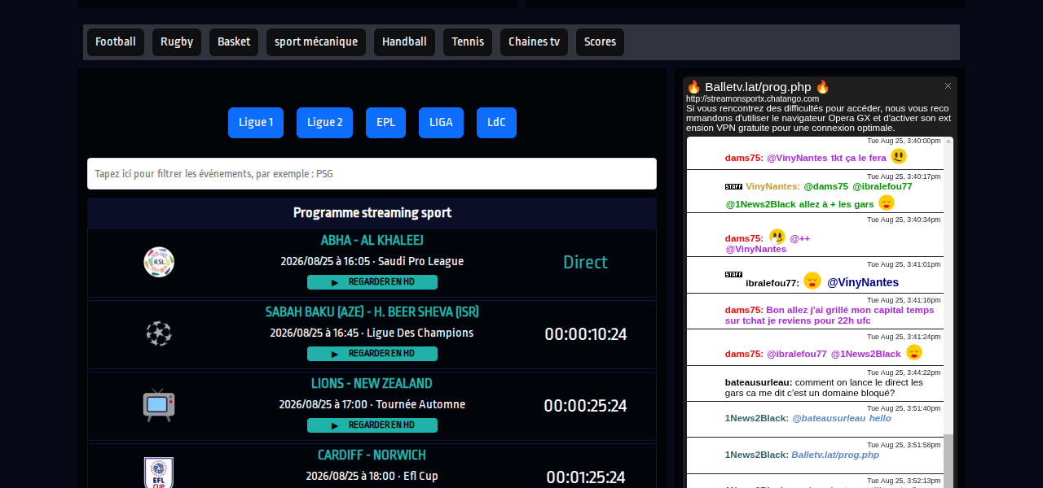Click the 2026/08/25 à 18:00 Efl Cup text
This screenshot has height=488, width=1043.
372,476
